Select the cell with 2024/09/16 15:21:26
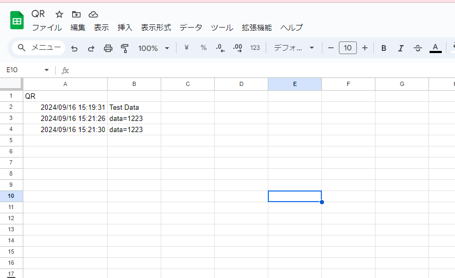Screen dimensions: 455x278 tap(65, 118)
